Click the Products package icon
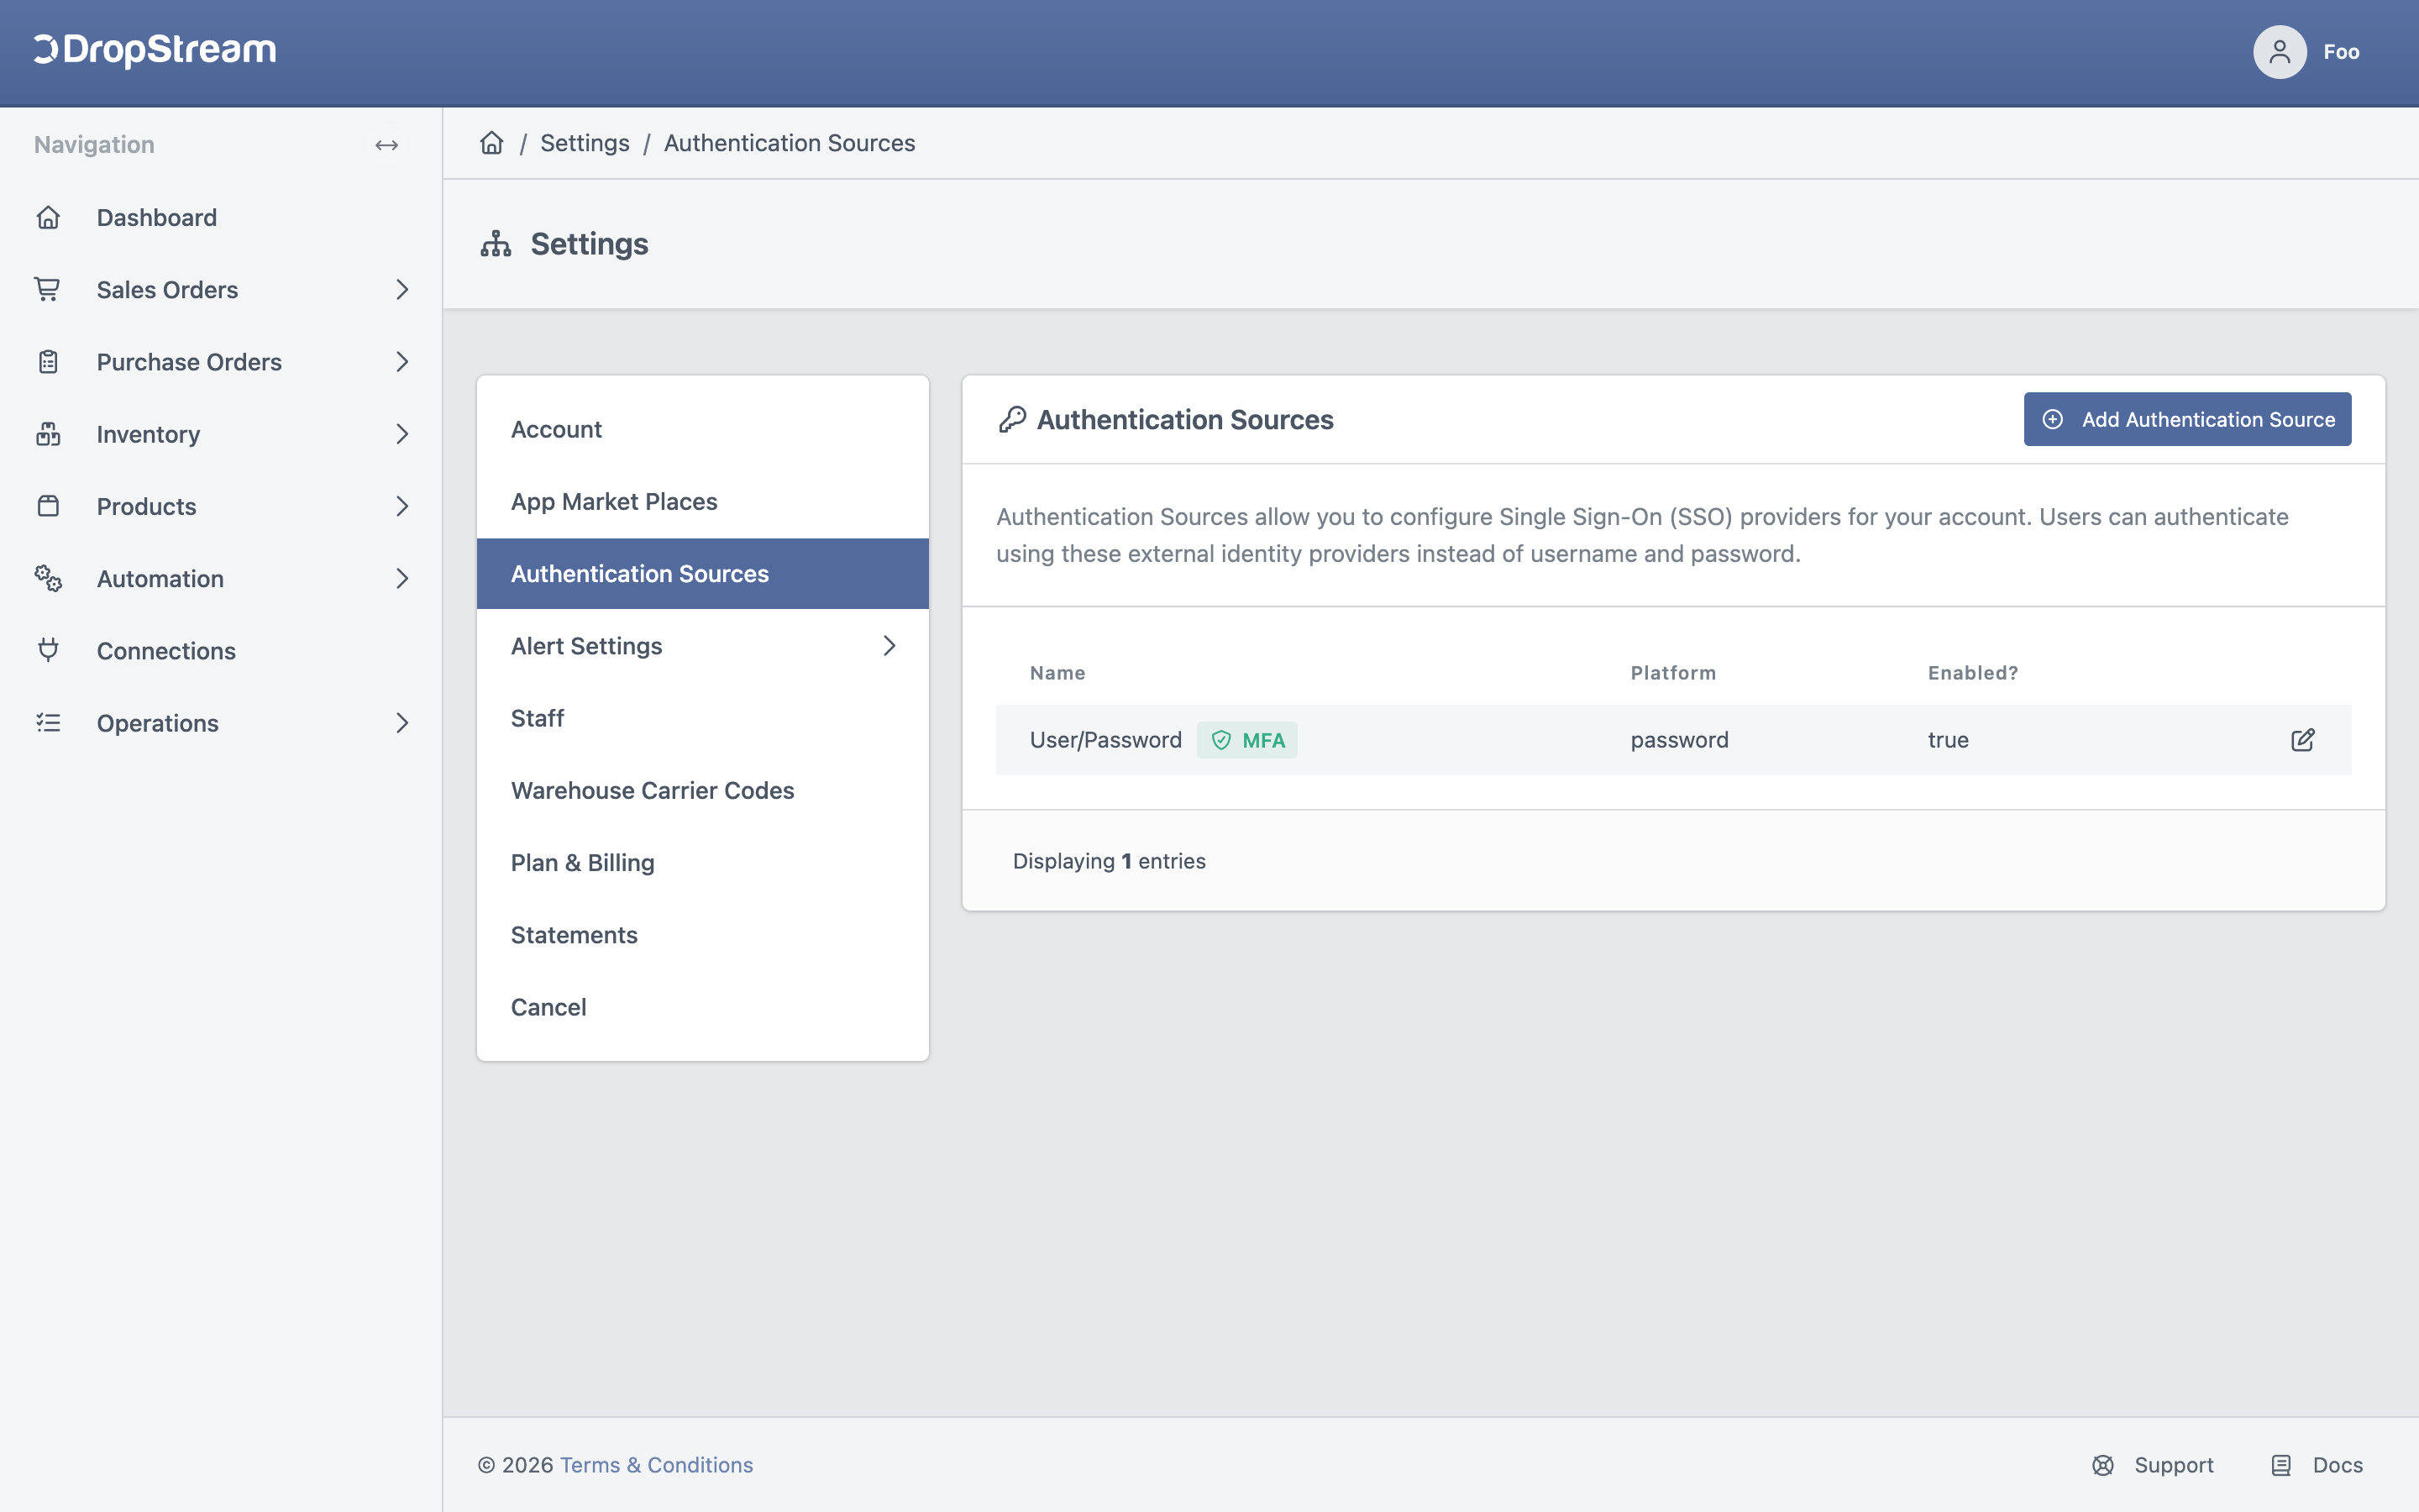The width and height of the screenshot is (2419, 1512). pyautogui.click(x=48, y=506)
